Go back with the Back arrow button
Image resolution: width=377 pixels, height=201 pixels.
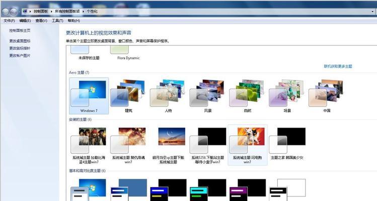point(6,12)
